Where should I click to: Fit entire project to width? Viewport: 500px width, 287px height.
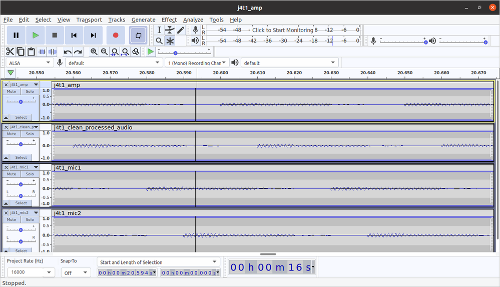coord(125,52)
